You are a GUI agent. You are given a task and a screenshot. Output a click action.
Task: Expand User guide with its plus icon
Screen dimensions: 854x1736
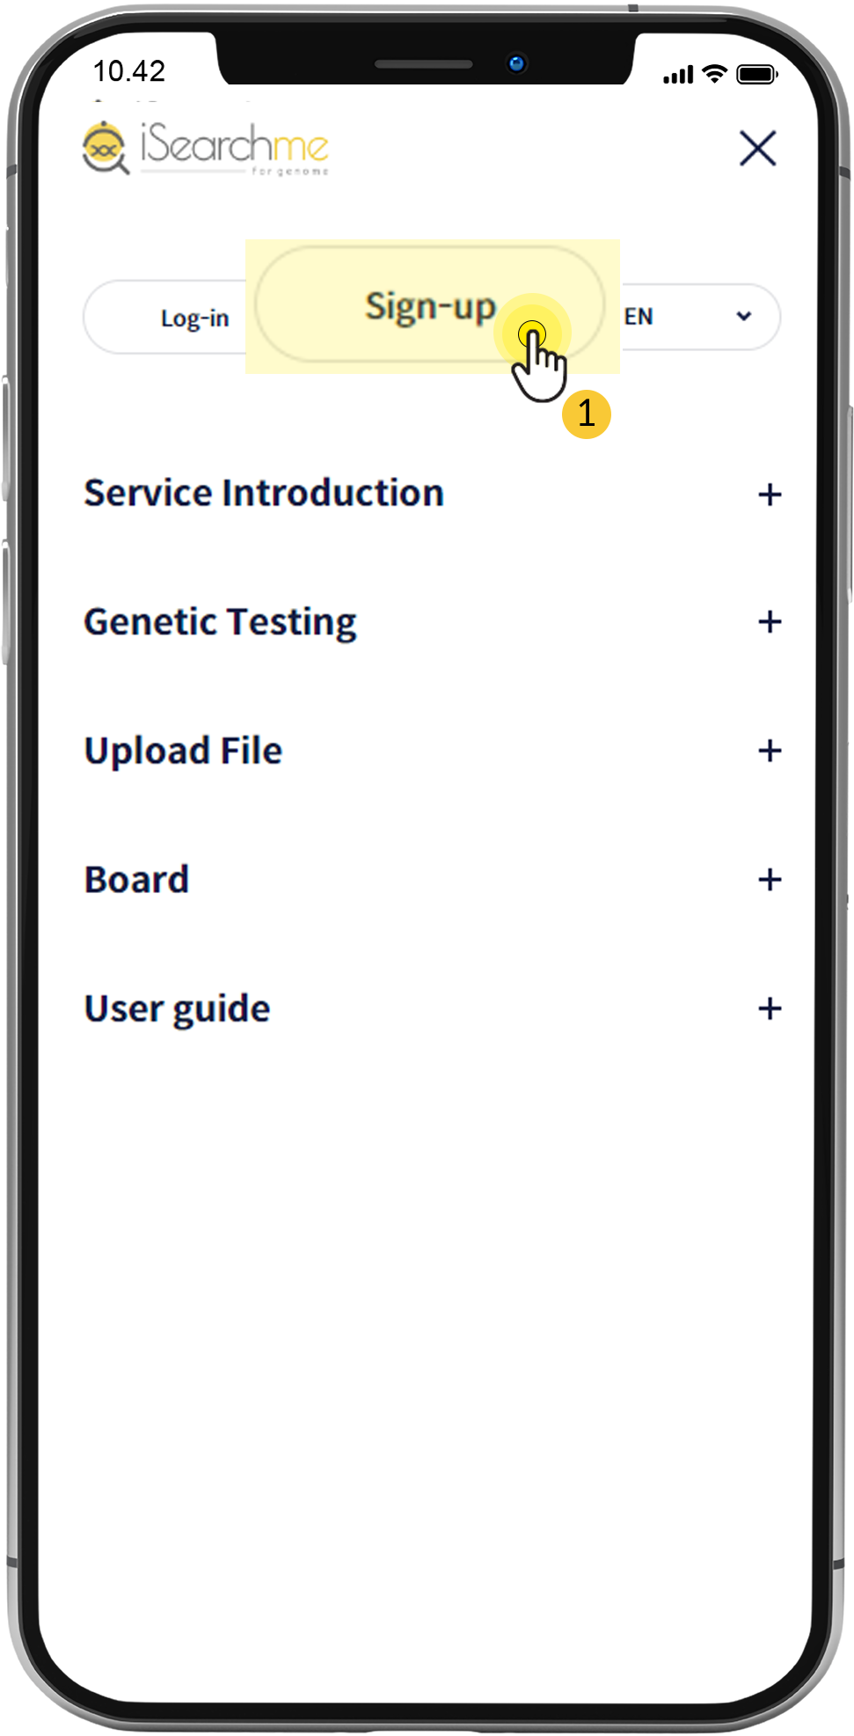(x=770, y=1008)
